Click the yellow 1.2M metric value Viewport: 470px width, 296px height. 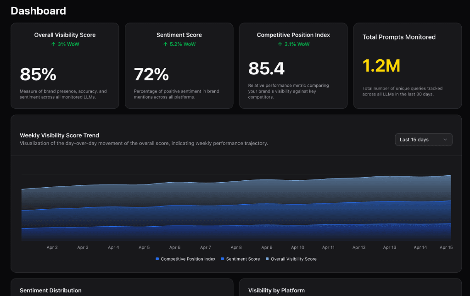tap(380, 66)
